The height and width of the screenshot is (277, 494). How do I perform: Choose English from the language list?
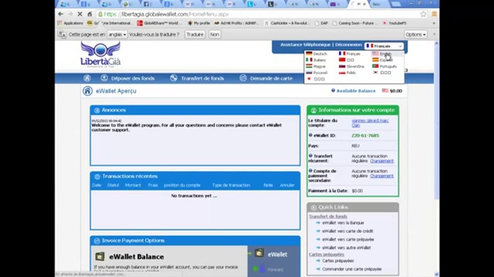(x=382, y=54)
